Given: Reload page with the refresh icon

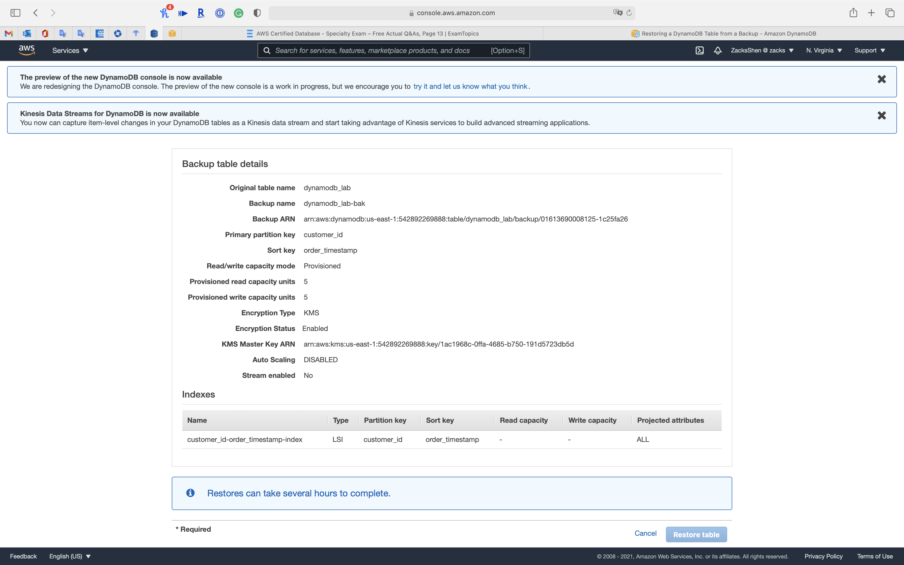Looking at the screenshot, I should 629,13.
